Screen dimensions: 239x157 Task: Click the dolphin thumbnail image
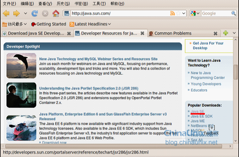pos(21,66)
